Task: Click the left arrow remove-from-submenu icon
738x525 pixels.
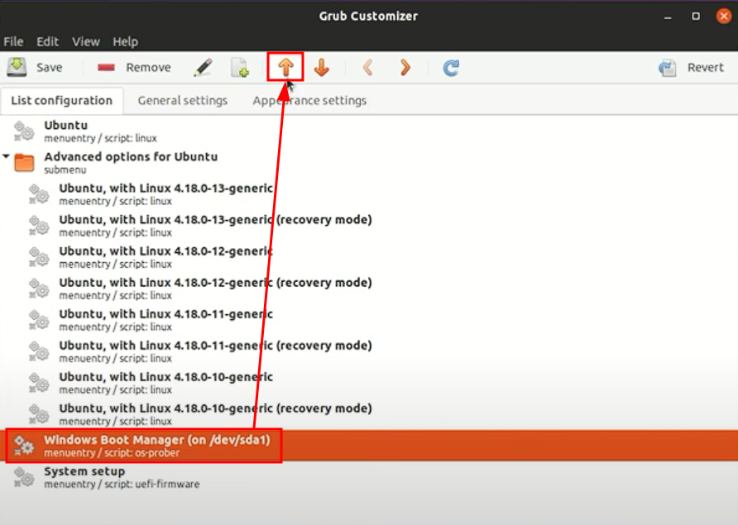Action: (368, 67)
